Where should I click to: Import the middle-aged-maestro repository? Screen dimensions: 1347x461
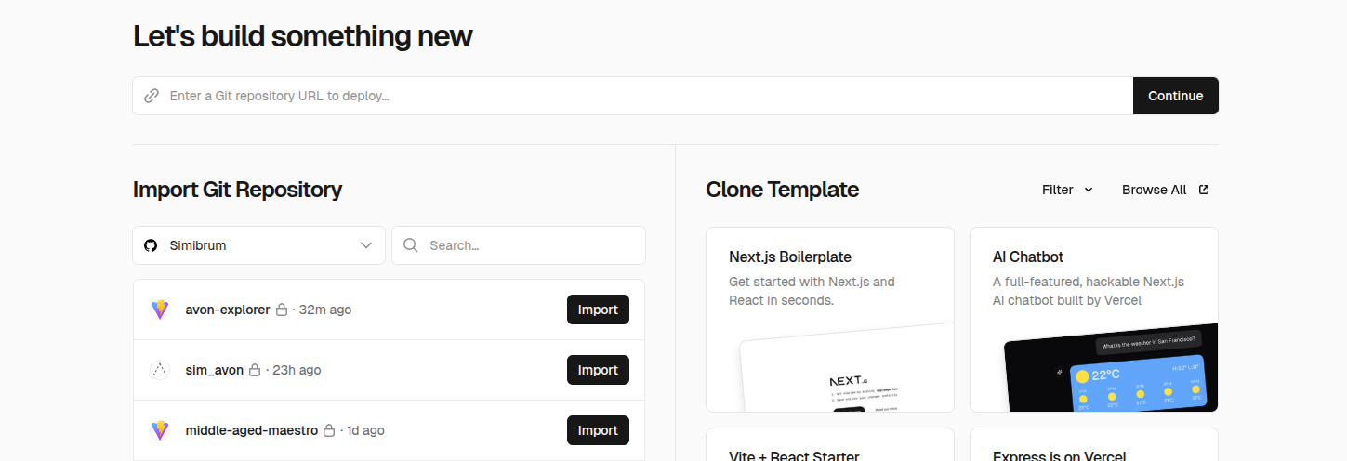(x=598, y=430)
